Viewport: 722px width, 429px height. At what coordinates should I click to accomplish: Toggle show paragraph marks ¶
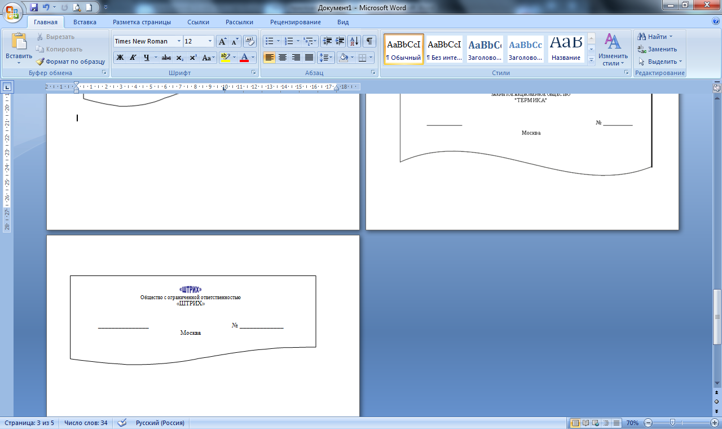tap(369, 41)
